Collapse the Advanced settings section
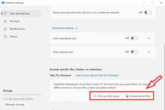This screenshot has height=110, width=165. [65, 28]
